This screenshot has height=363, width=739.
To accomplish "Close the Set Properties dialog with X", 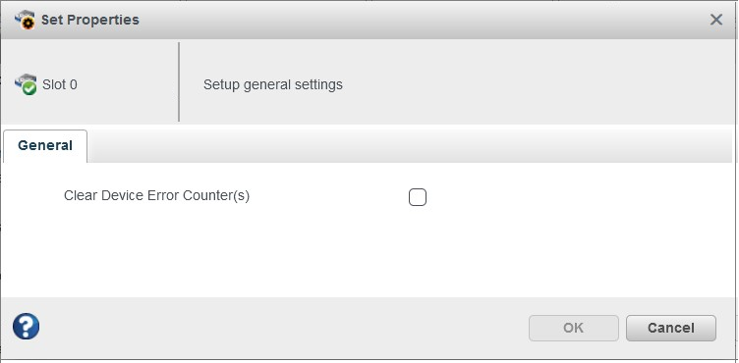I will click(715, 20).
